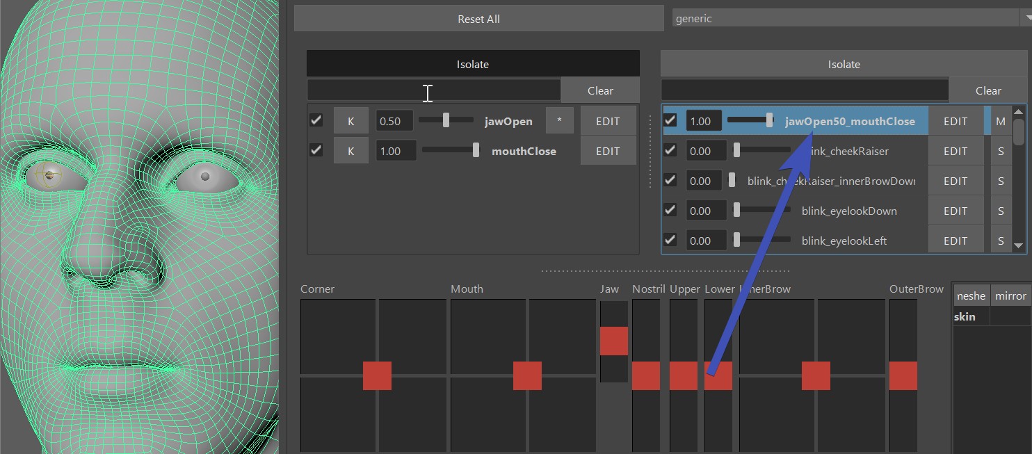Select the mirror column header
The image size is (1032, 454).
[x=1010, y=295]
